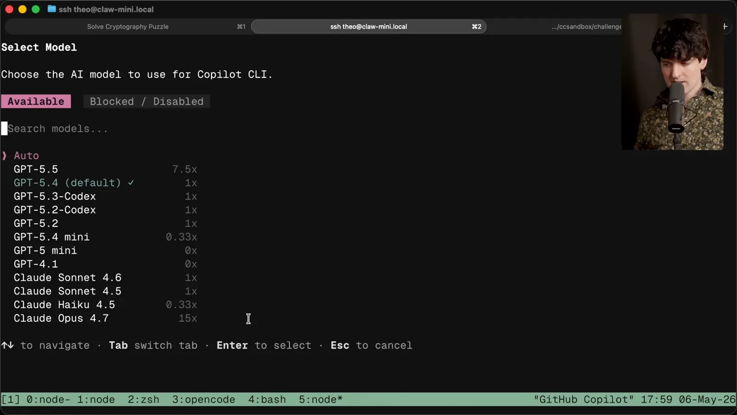
Task: Open the '.../ccsandbox/challenge' tab
Action: (586, 27)
